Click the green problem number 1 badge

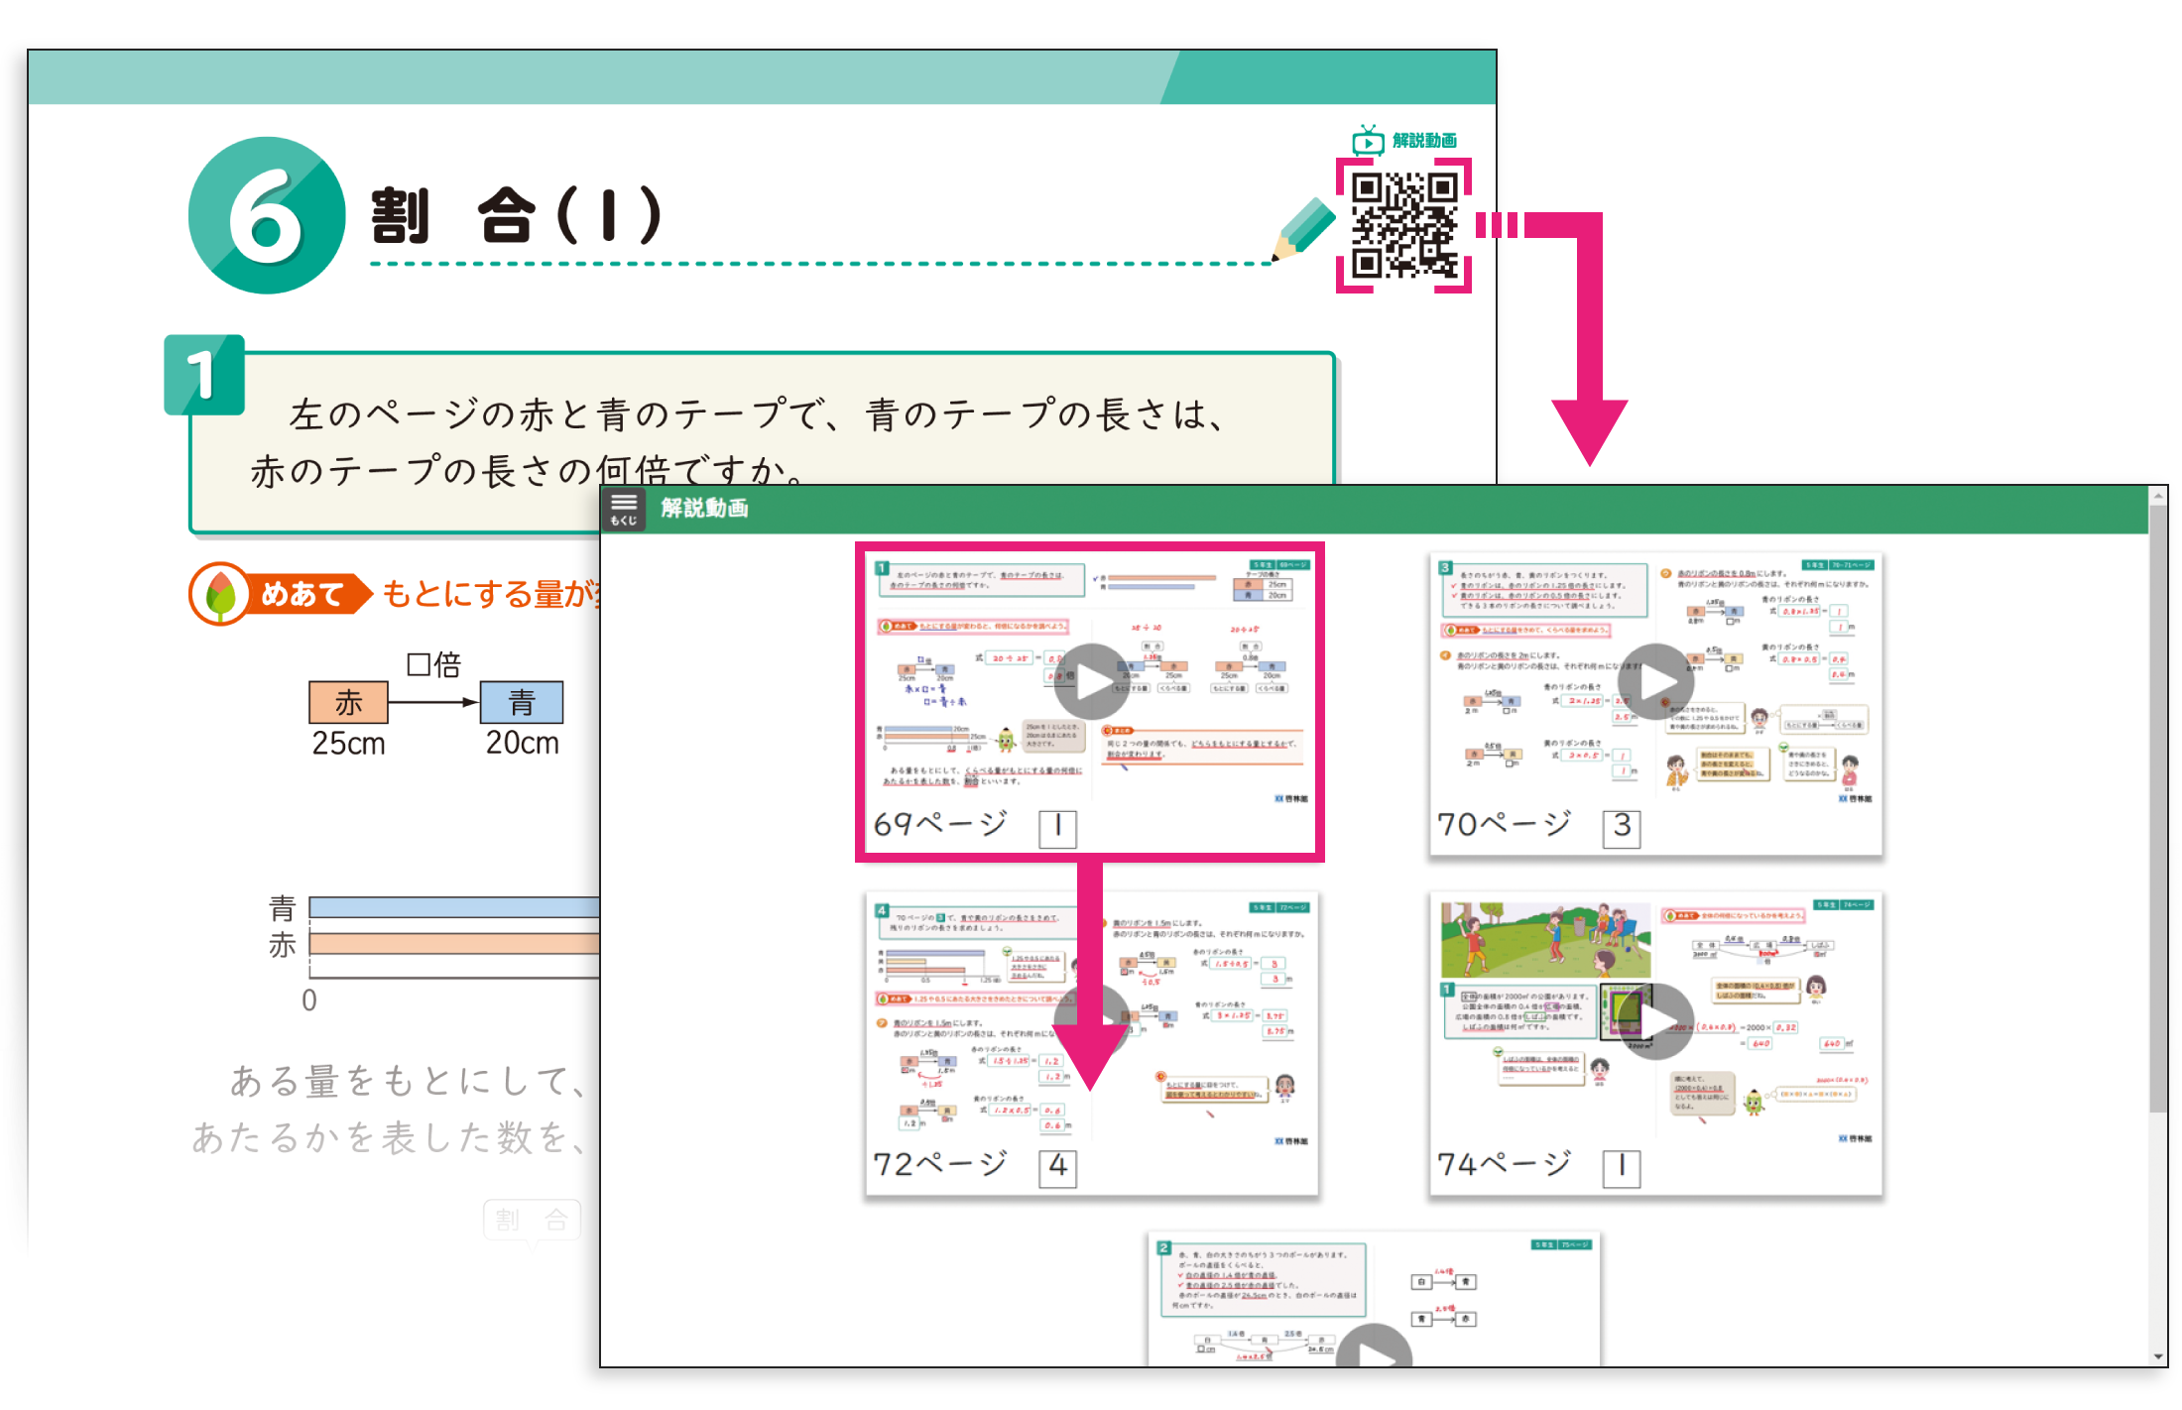[203, 375]
